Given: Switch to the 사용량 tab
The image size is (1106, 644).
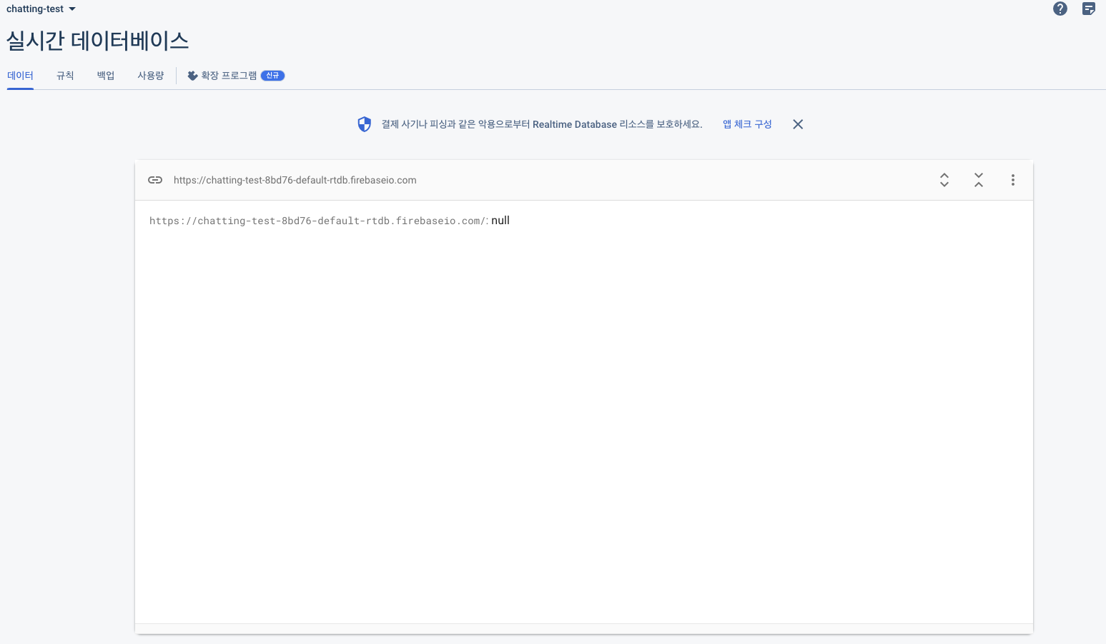Looking at the screenshot, I should point(151,76).
